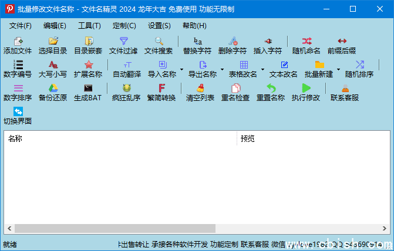Open the 设置(S) menu
The image size is (394, 251).
(x=159, y=26)
